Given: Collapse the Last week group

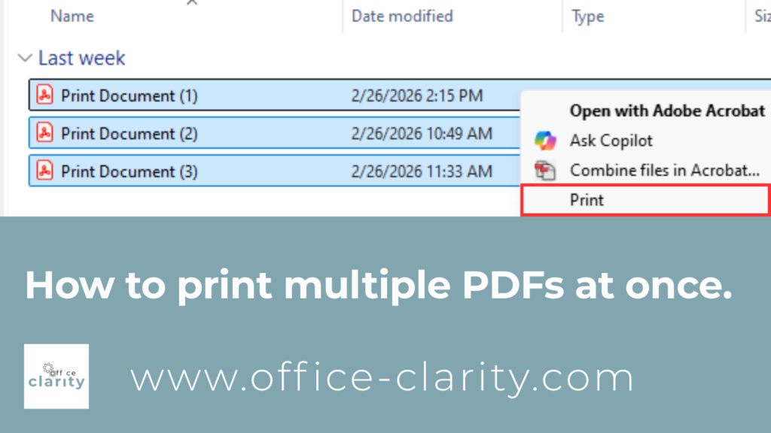Looking at the screenshot, I should (x=25, y=58).
